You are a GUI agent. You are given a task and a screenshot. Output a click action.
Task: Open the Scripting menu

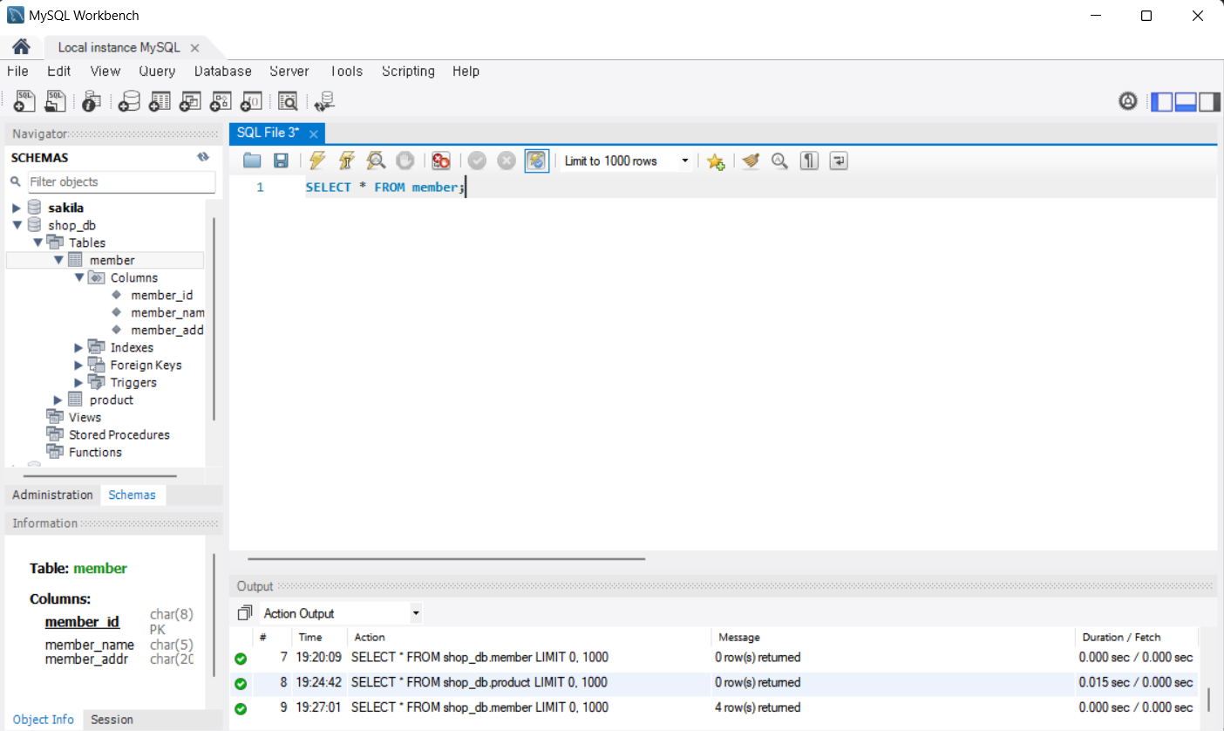click(x=408, y=72)
